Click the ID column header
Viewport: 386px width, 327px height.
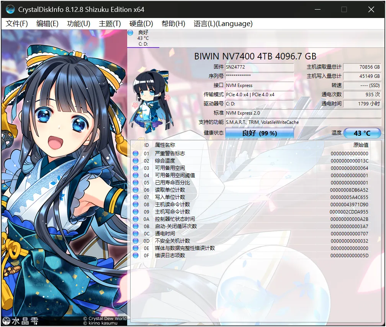point(146,145)
